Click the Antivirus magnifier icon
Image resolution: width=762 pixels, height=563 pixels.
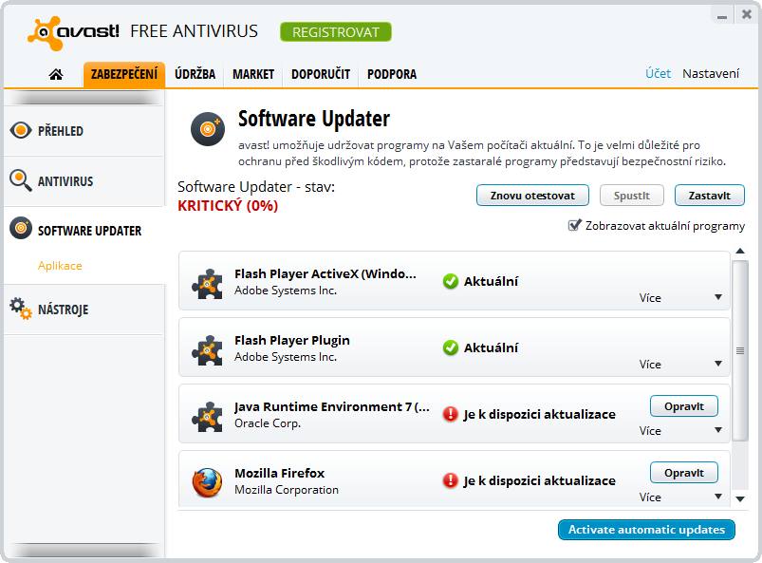click(x=21, y=180)
